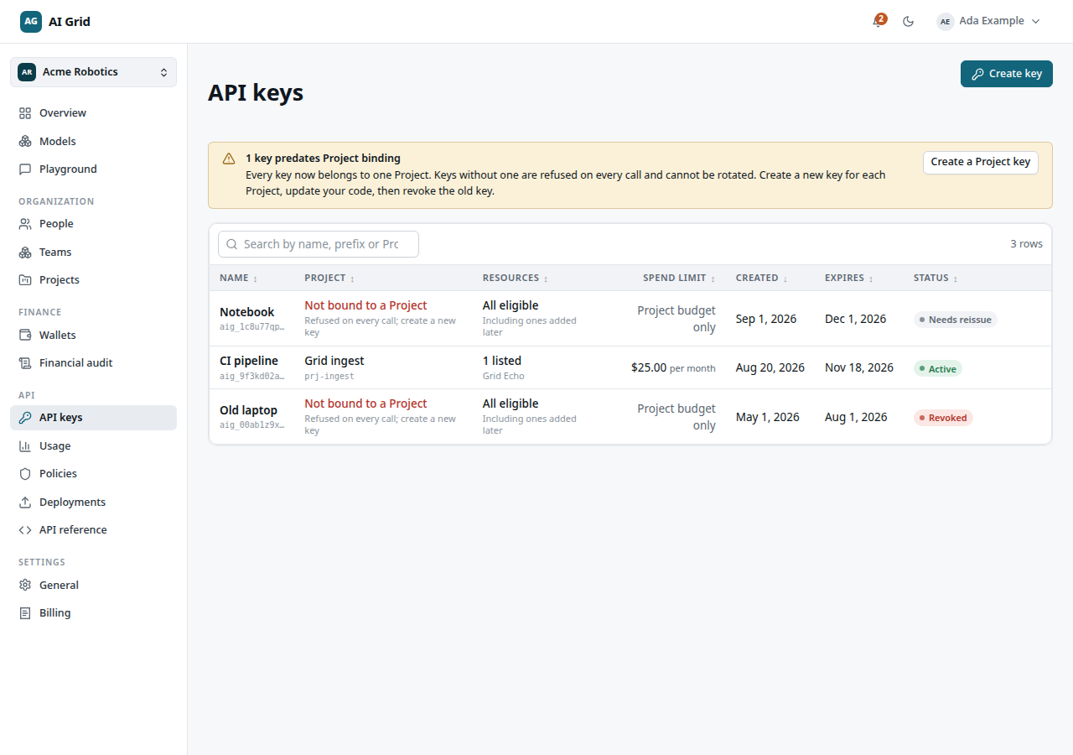The height and width of the screenshot is (755, 1073).
Task: Go to Models in sidebar
Action: [x=93, y=142]
